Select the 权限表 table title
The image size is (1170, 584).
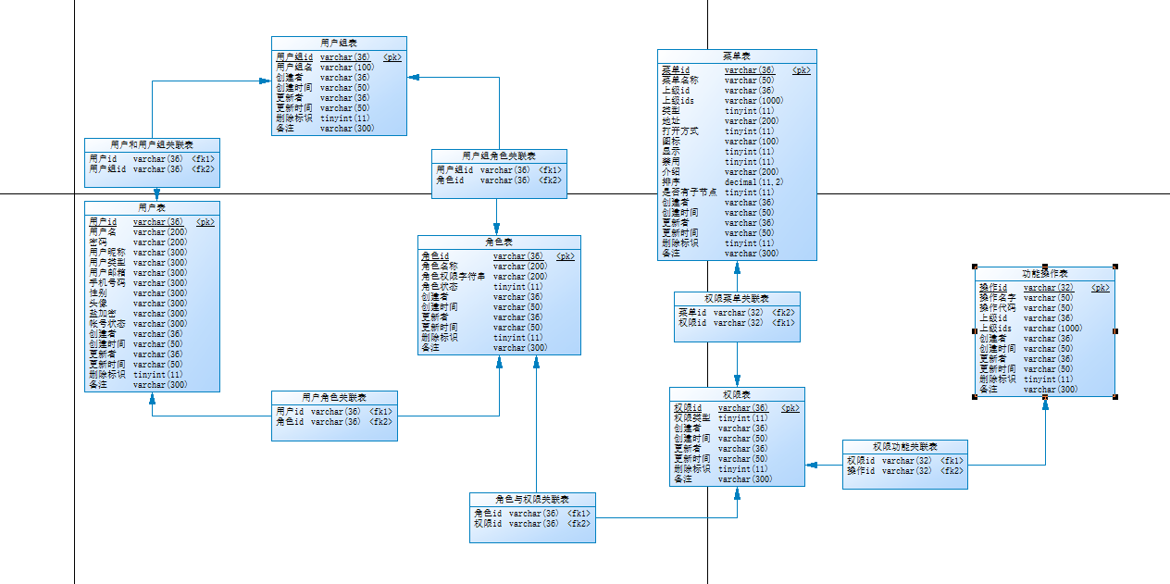[x=737, y=393]
